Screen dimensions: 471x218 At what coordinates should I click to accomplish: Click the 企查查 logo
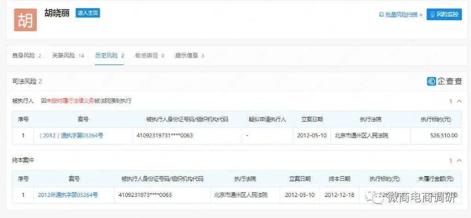point(444,81)
